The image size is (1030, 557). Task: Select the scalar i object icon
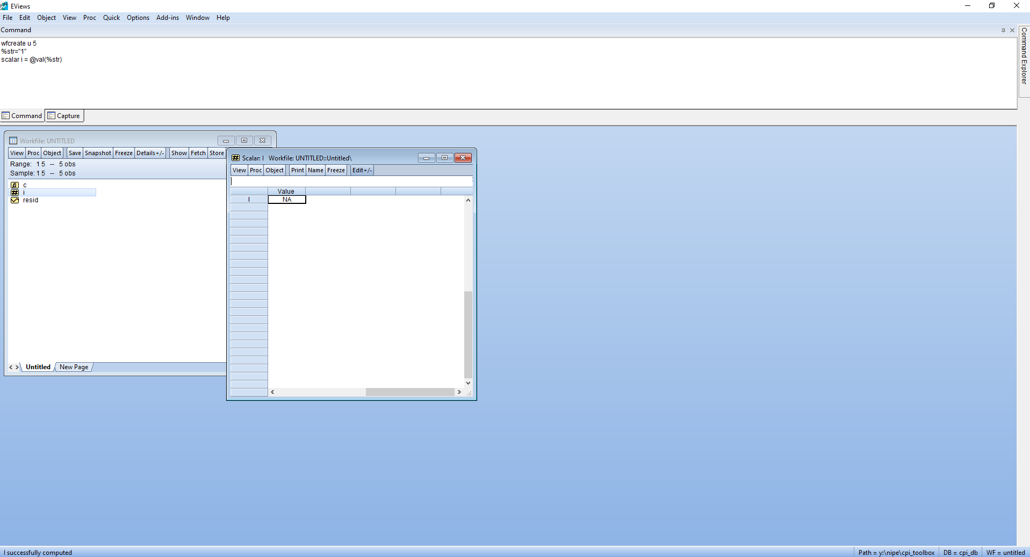click(x=15, y=193)
